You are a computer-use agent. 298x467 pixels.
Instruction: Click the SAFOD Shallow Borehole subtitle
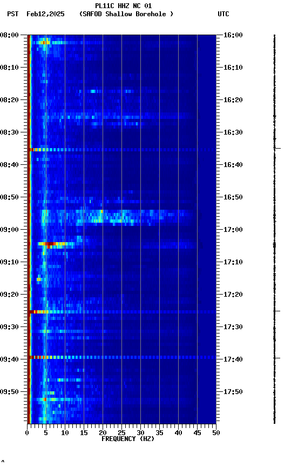pyautogui.click(x=126, y=14)
